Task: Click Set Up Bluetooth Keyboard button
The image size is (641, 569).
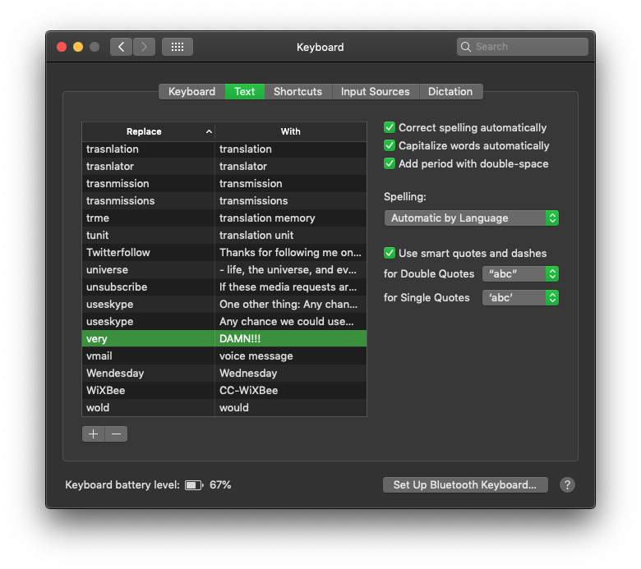Action: click(465, 485)
